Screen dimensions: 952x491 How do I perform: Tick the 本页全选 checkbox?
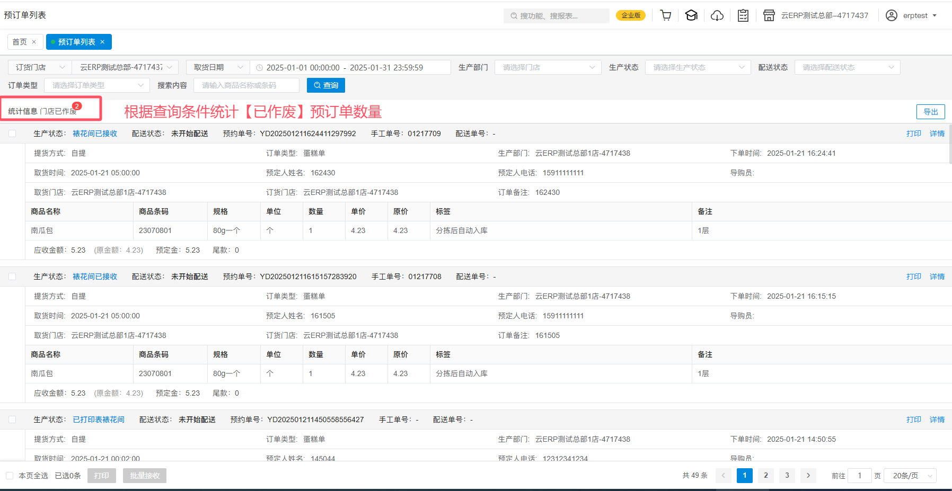click(x=10, y=476)
